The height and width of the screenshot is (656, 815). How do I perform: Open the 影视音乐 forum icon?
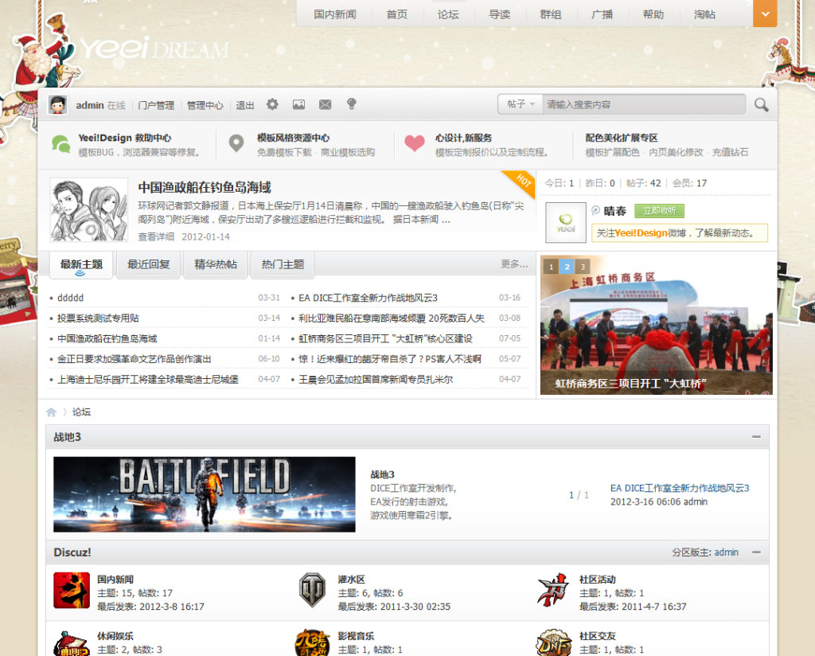pos(312,643)
